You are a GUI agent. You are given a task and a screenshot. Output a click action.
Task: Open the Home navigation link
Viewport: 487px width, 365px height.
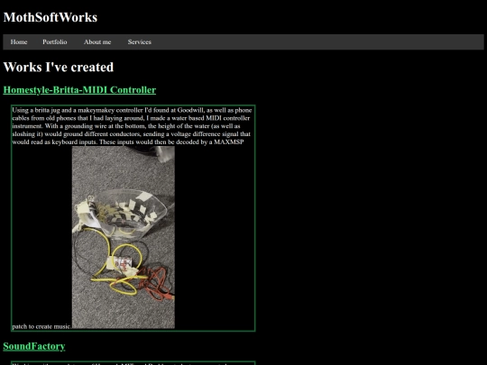[19, 41]
